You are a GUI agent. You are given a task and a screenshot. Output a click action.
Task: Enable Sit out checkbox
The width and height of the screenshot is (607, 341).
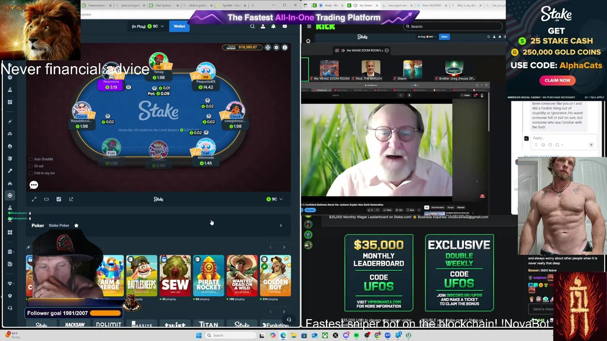pyautogui.click(x=31, y=166)
